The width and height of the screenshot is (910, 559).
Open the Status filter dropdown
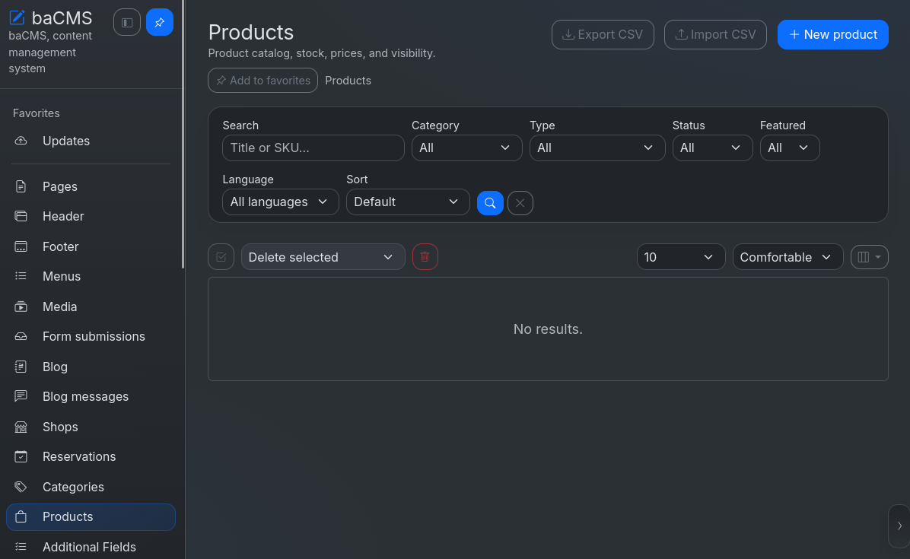[712, 148]
